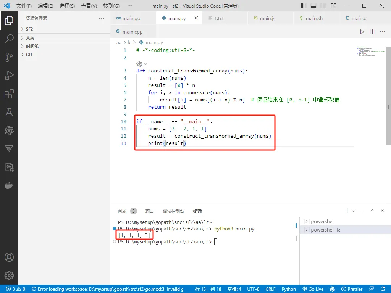Change file encoding UTF-8
Screen dimensions: 391x293
point(253,289)
